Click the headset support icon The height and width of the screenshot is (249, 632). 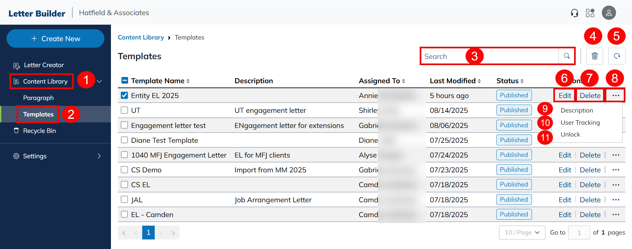(x=574, y=13)
